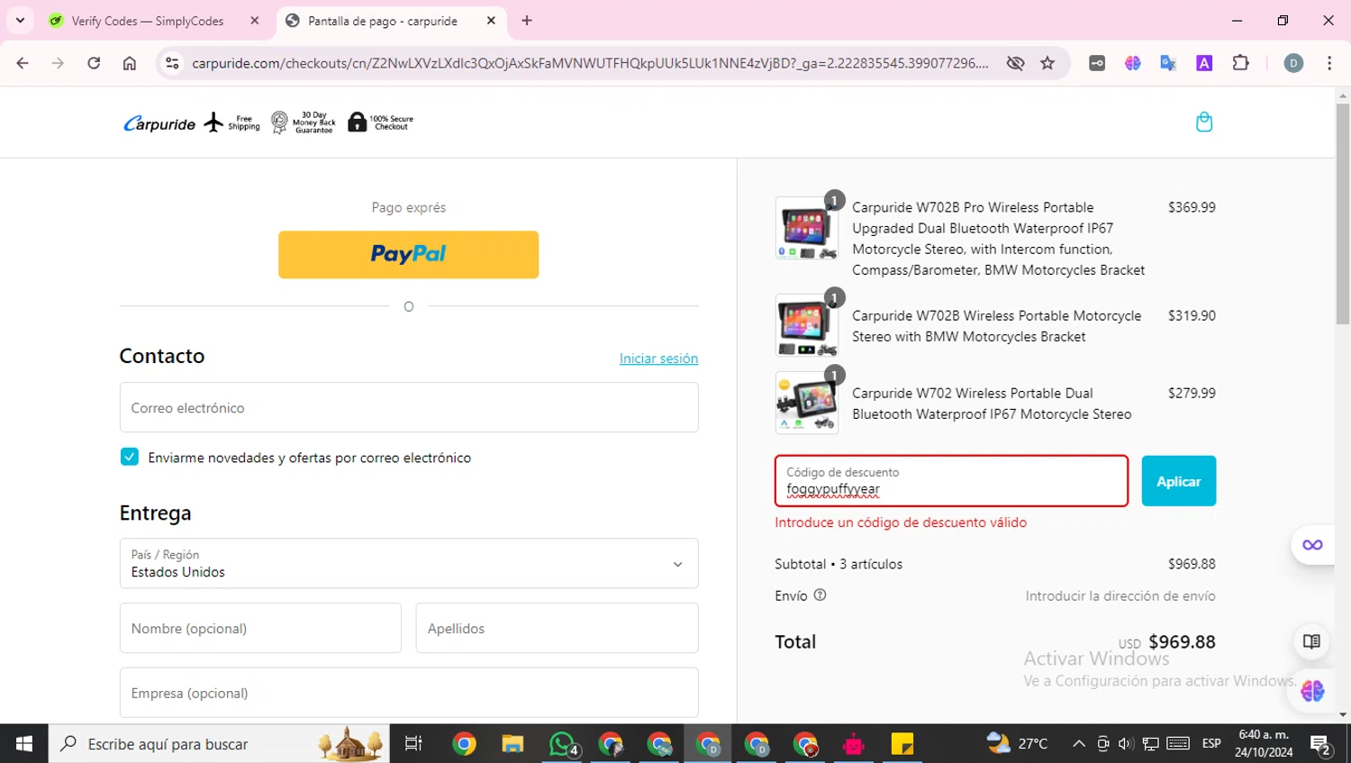Open a new browser tab

tap(527, 21)
